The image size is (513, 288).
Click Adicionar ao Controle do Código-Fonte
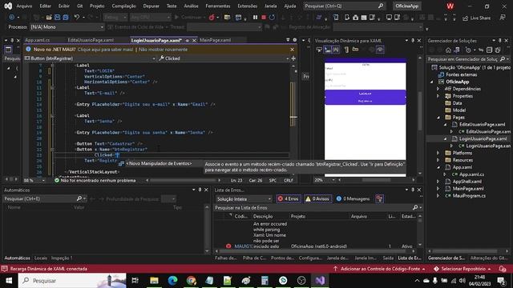(379, 269)
